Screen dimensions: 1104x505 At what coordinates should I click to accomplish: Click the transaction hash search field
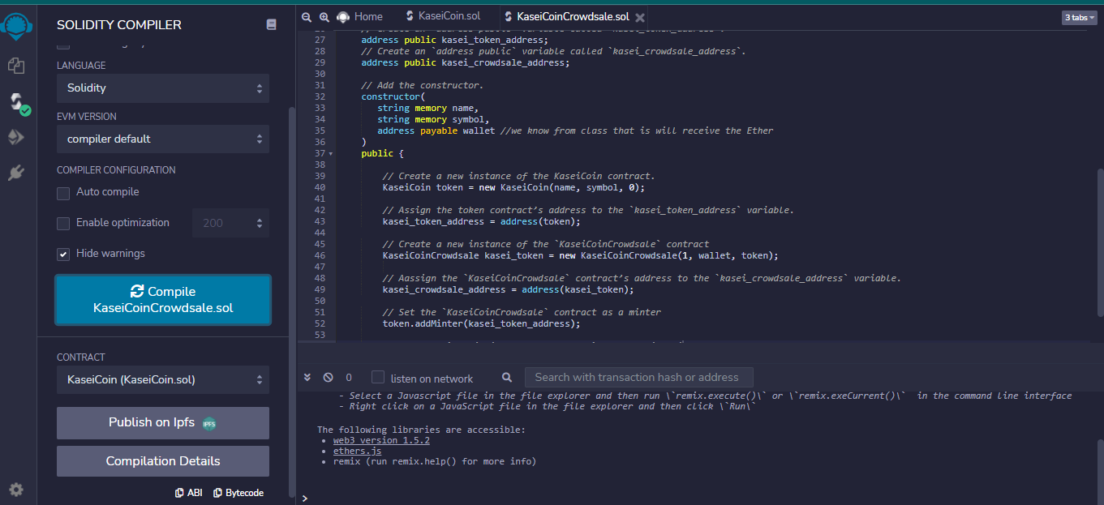(x=639, y=377)
